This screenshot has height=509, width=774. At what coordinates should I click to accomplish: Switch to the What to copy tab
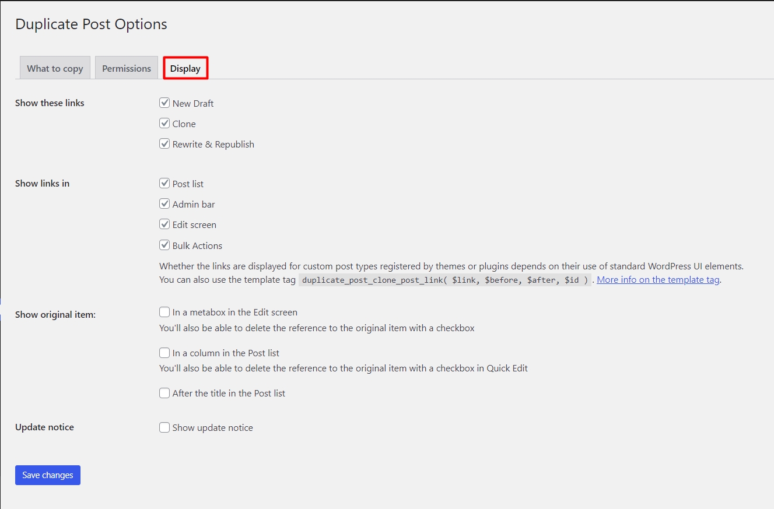55,68
